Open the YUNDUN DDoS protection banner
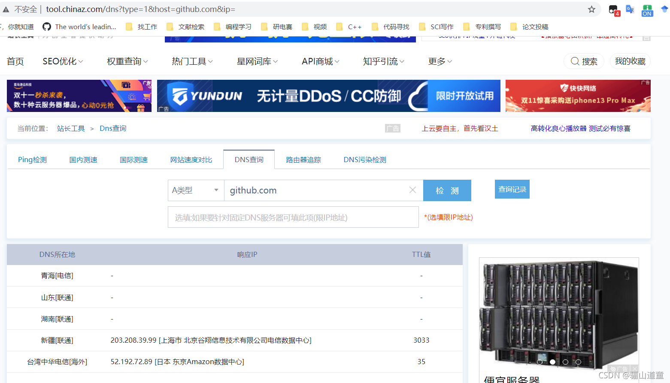Image resolution: width=670 pixels, height=383 pixels. (329, 96)
